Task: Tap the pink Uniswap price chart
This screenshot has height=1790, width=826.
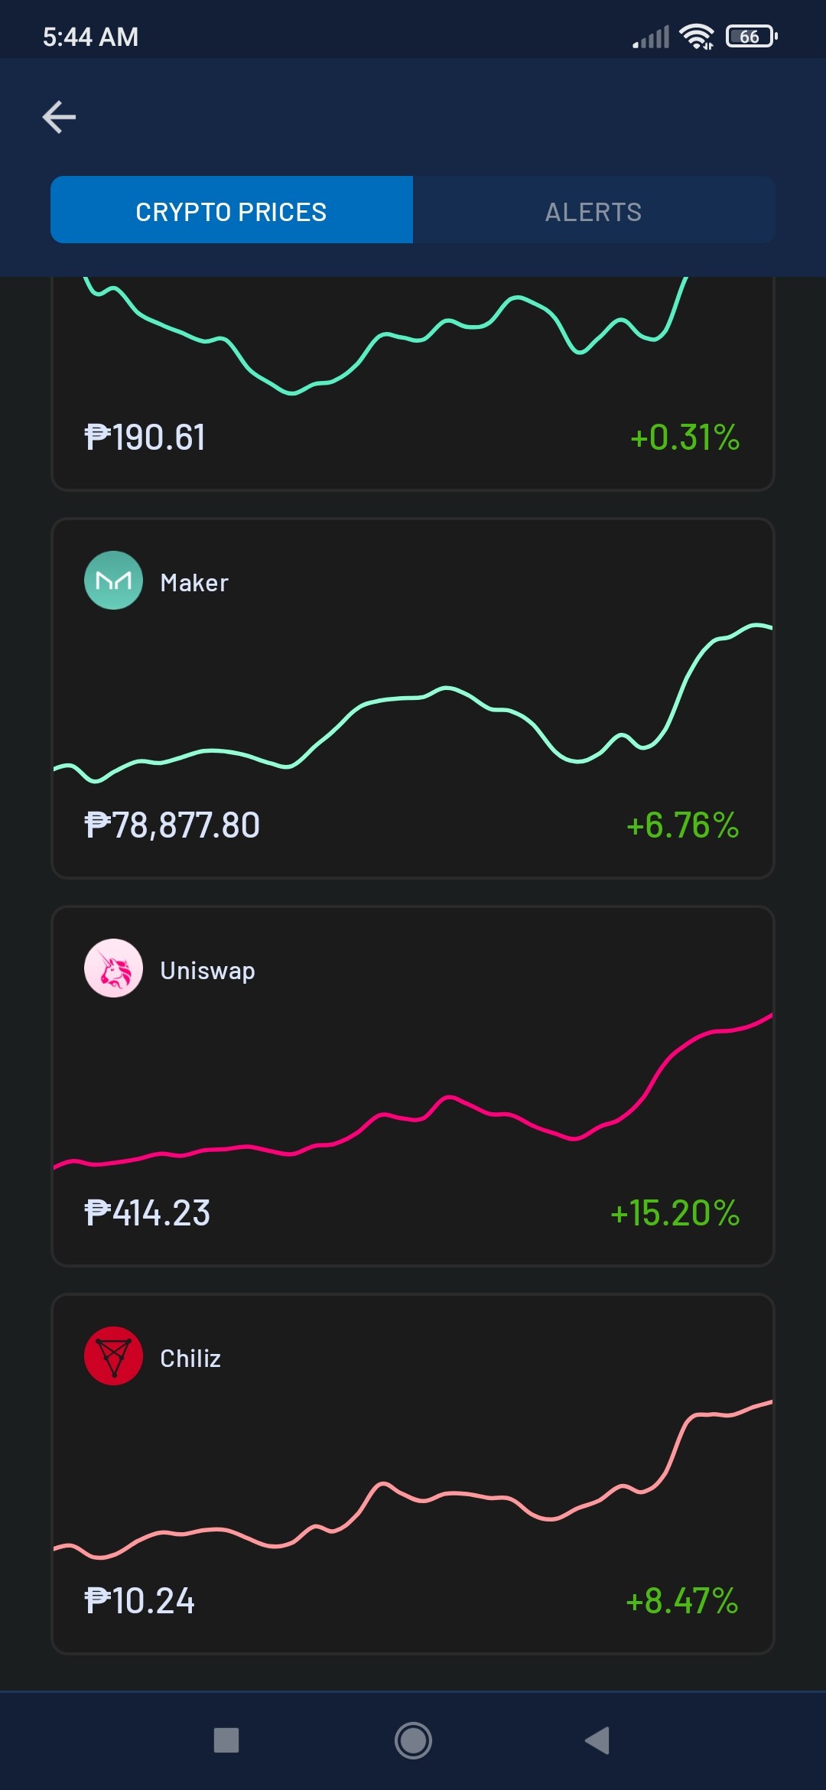Action: point(413,1094)
